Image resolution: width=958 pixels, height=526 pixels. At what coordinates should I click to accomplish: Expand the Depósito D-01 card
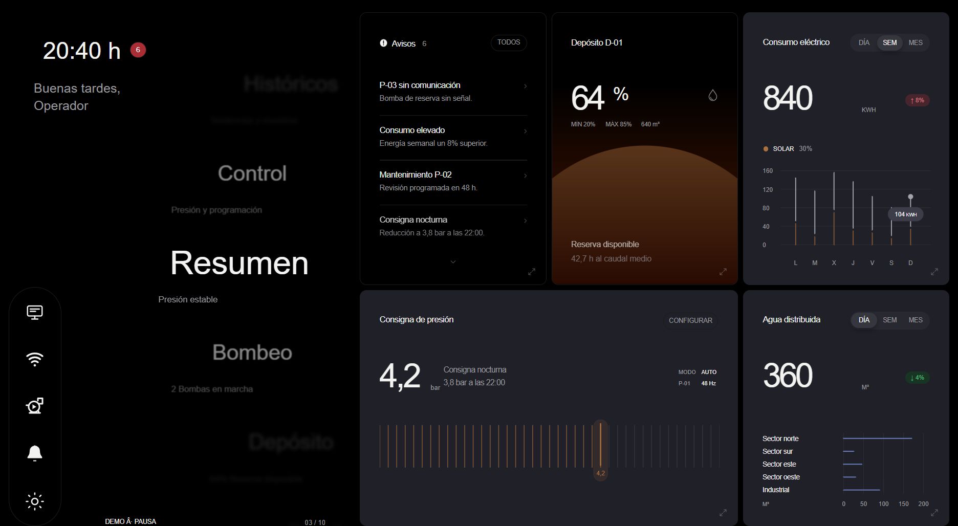pyautogui.click(x=723, y=272)
